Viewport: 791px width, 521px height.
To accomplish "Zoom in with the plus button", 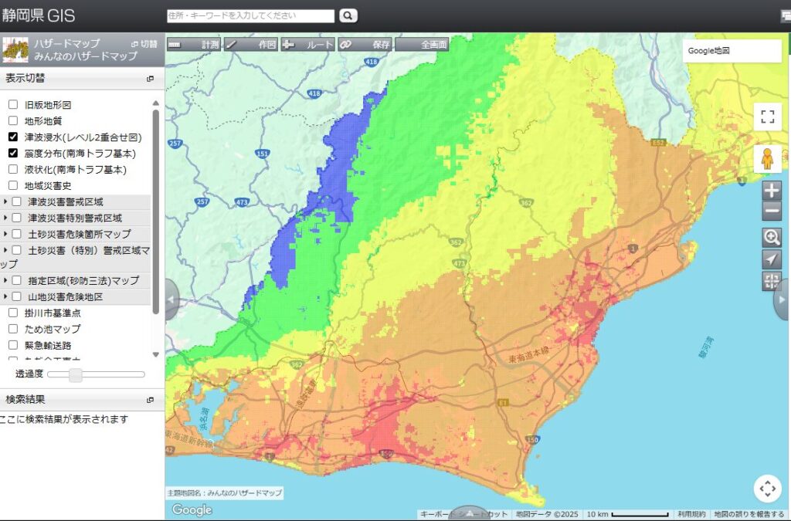I will point(772,191).
